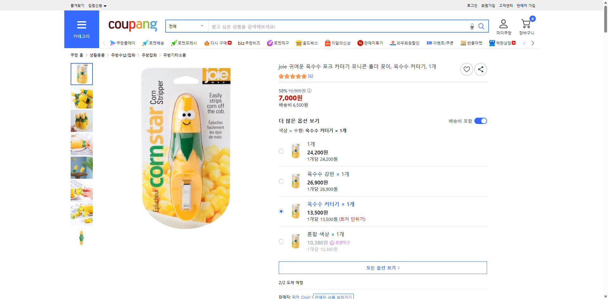
Task: Expand the 입점신청 dropdown
Action: click(97, 5)
